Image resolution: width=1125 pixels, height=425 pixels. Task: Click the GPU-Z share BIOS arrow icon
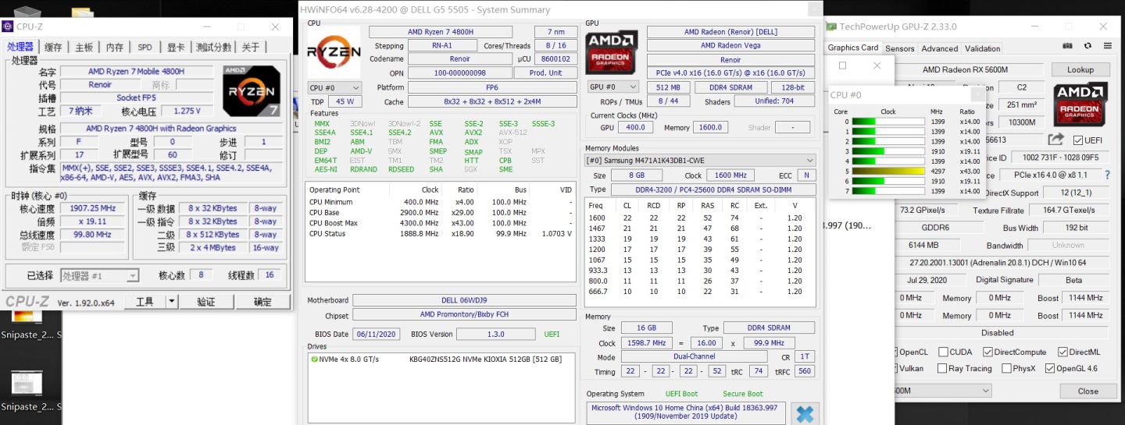point(1056,140)
